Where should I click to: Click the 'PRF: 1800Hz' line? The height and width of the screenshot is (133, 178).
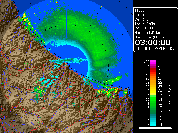(145, 28)
